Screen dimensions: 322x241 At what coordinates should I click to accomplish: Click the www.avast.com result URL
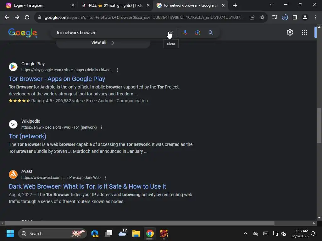[x=61, y=178]
